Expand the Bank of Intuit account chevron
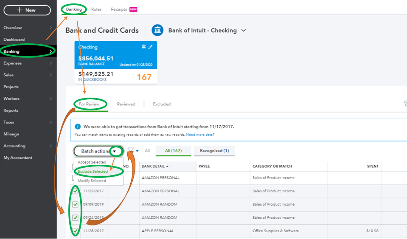The height and width of the screenshot is (239, 407). pos(244,31)
